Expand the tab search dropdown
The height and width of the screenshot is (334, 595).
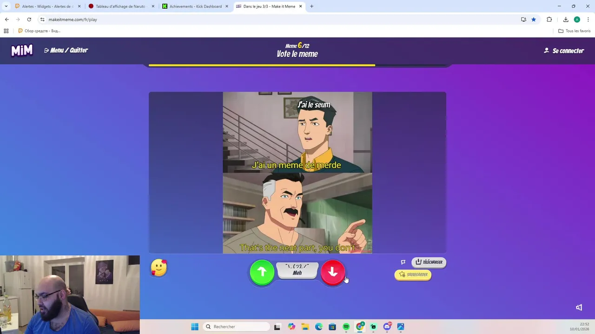pos(6,6)
